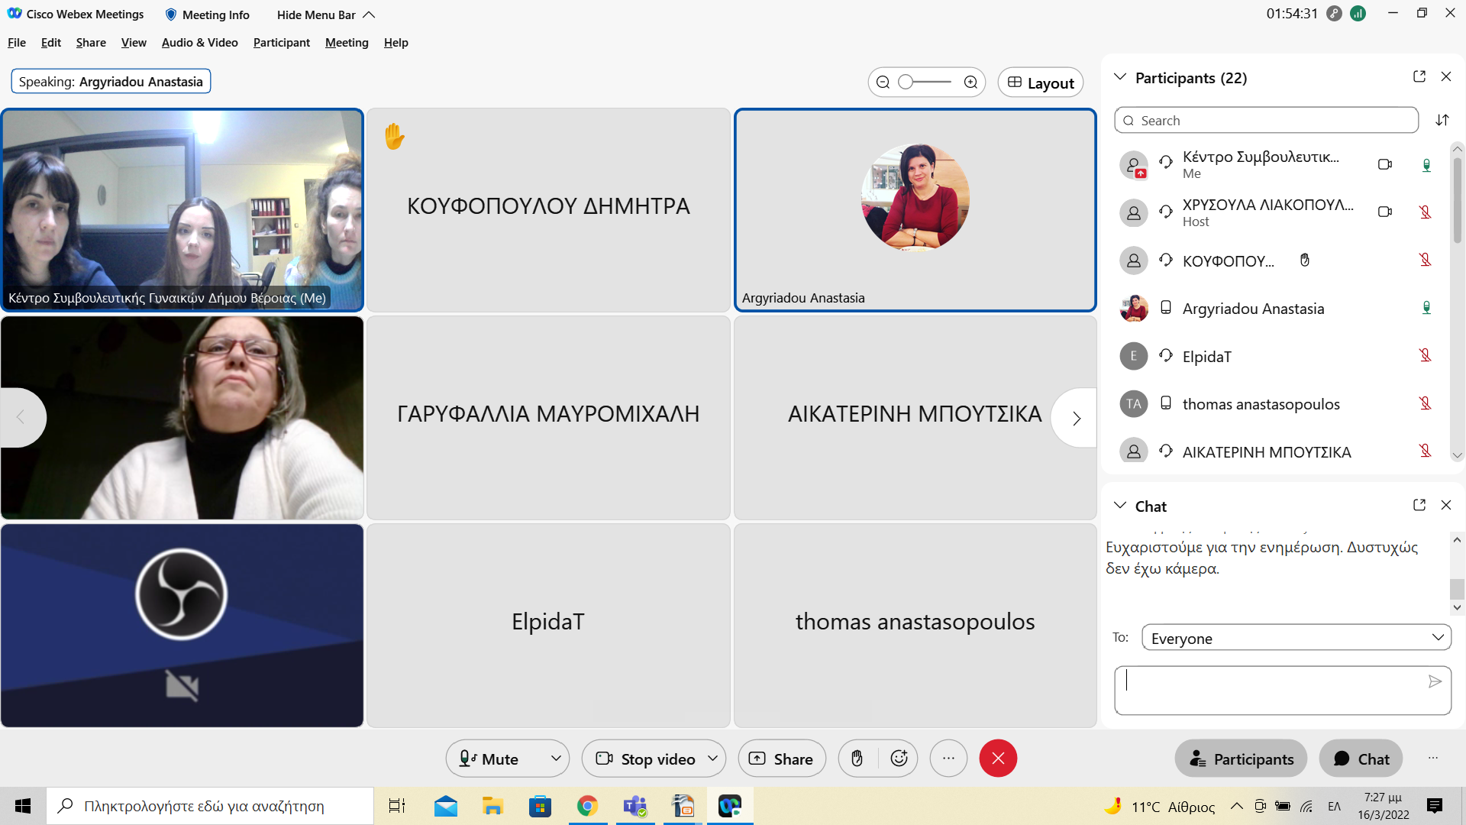
Task: Toggle microphone of ElpidaT in list
Action: pos(1425,355)
